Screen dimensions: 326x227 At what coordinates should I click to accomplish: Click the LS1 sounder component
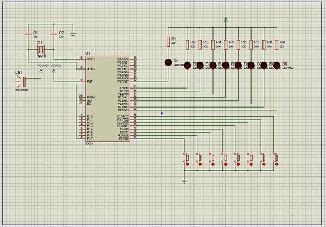23,80
